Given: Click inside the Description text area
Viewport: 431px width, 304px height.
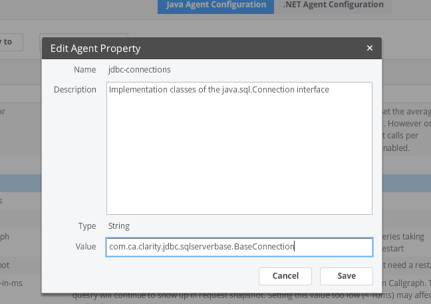Looking at the screenshot, I should 239,148.
